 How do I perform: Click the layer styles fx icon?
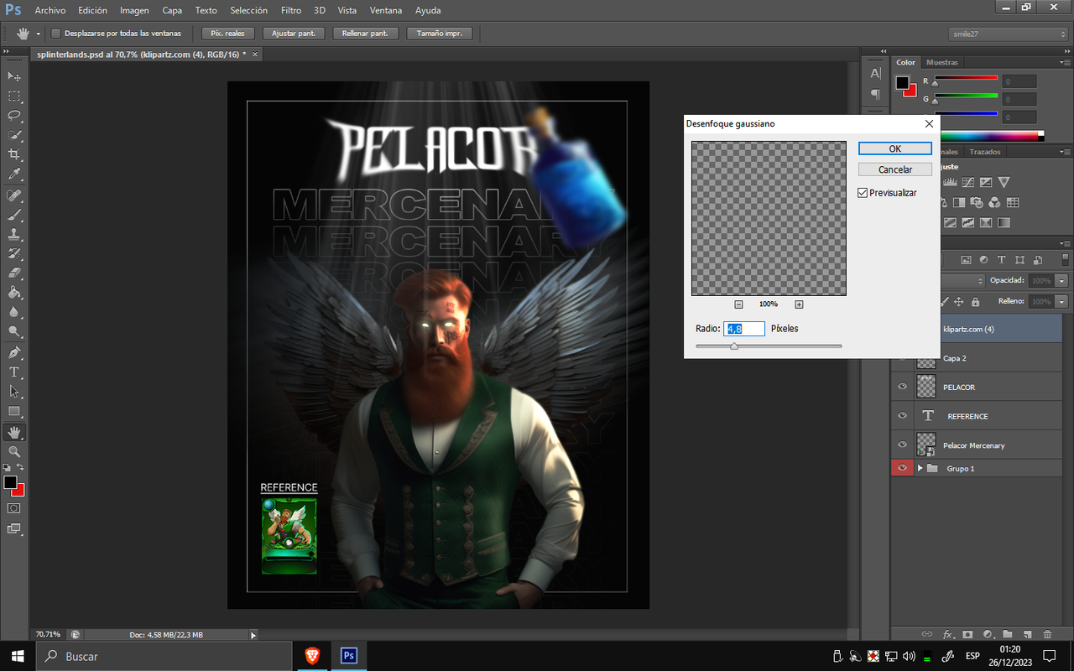[948, 635]
